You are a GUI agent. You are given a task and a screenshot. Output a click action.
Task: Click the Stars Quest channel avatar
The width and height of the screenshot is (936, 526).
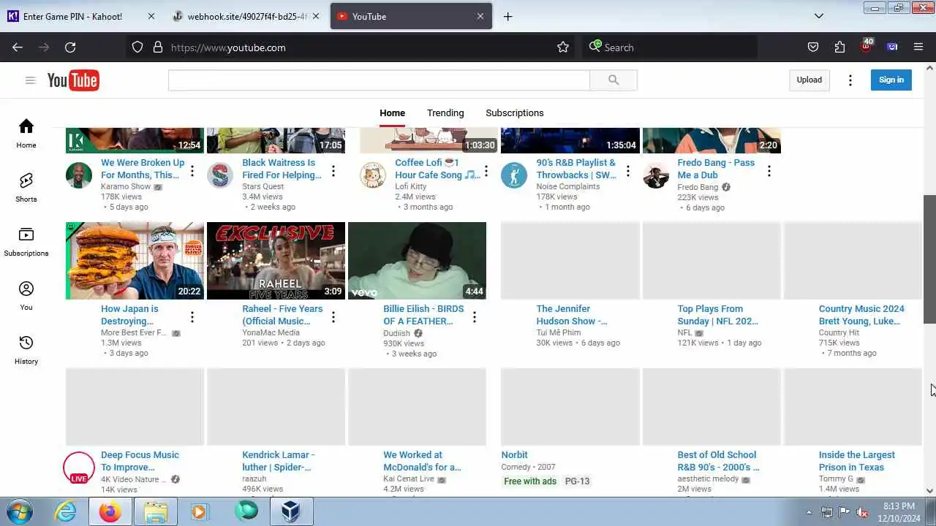point(220,175)
